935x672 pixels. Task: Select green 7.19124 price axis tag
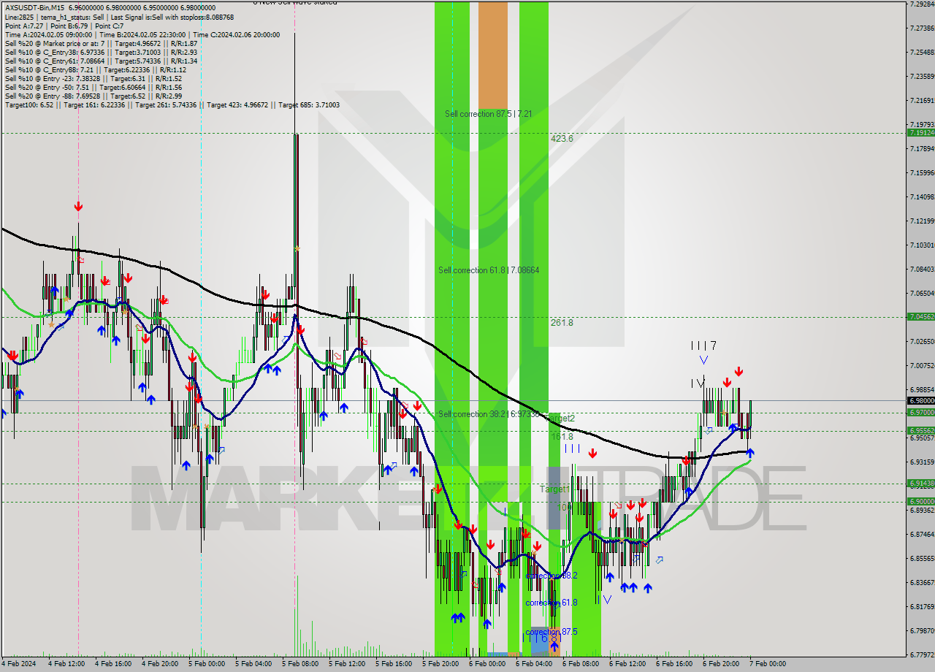pos(920,133)
